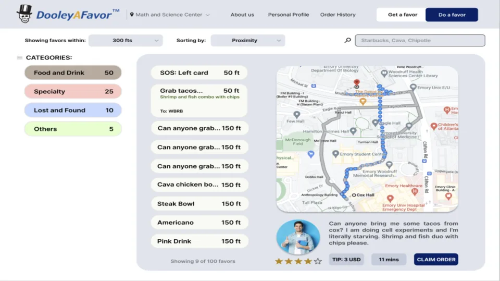Click the Few Hall map pin

point(296,114)
